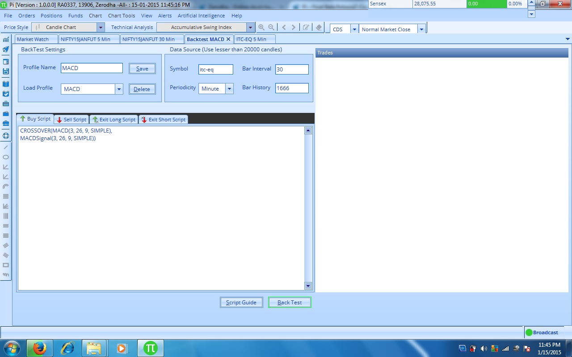Click the open book icon in sidebar
572x357 pixels.
point(6,84)
